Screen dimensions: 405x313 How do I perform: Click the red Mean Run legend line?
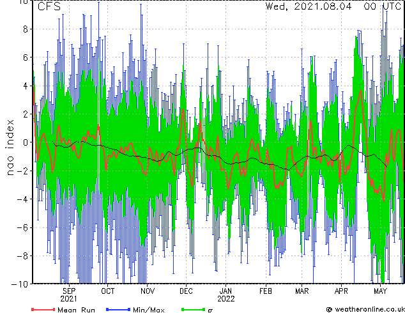[43, 309]
